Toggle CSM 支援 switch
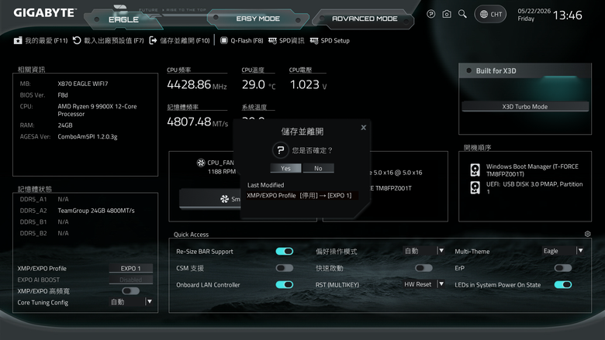This screenshot has height=340, width=605. point(285,268)
